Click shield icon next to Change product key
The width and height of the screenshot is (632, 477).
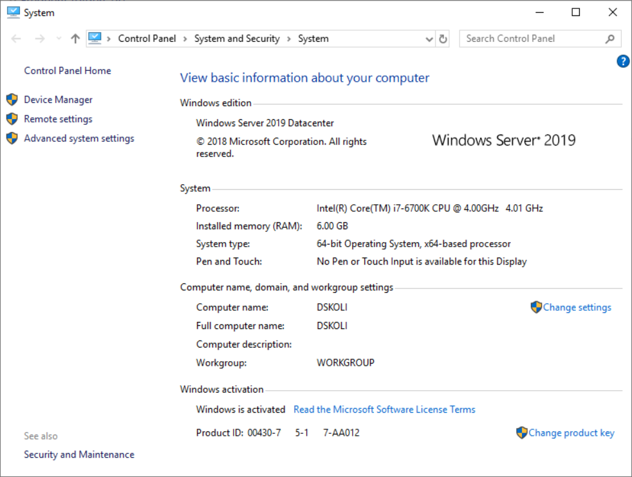[x=521, y=433]
